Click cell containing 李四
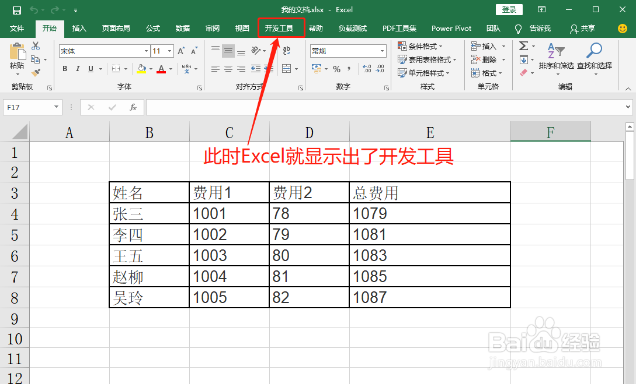This screenshot has height=384, width=636. (x=150, y=235)
